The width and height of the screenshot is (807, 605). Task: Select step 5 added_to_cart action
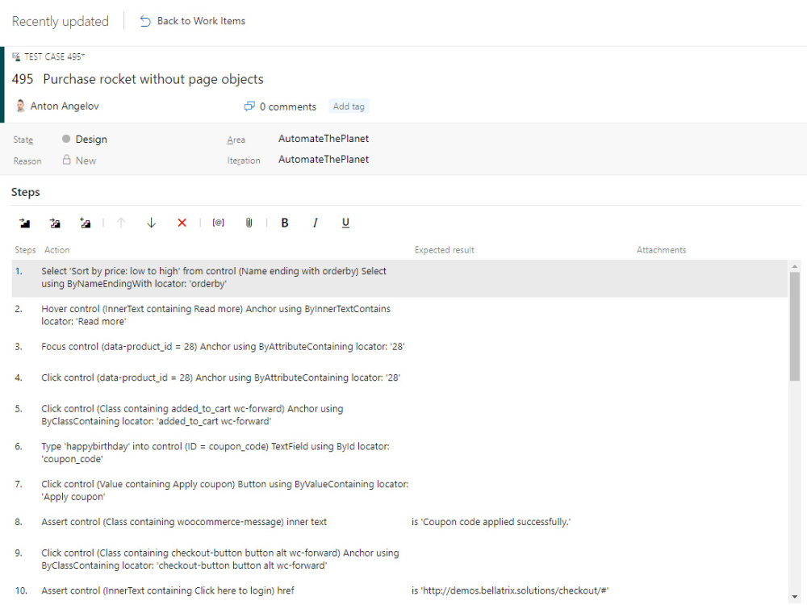[192, 415]
